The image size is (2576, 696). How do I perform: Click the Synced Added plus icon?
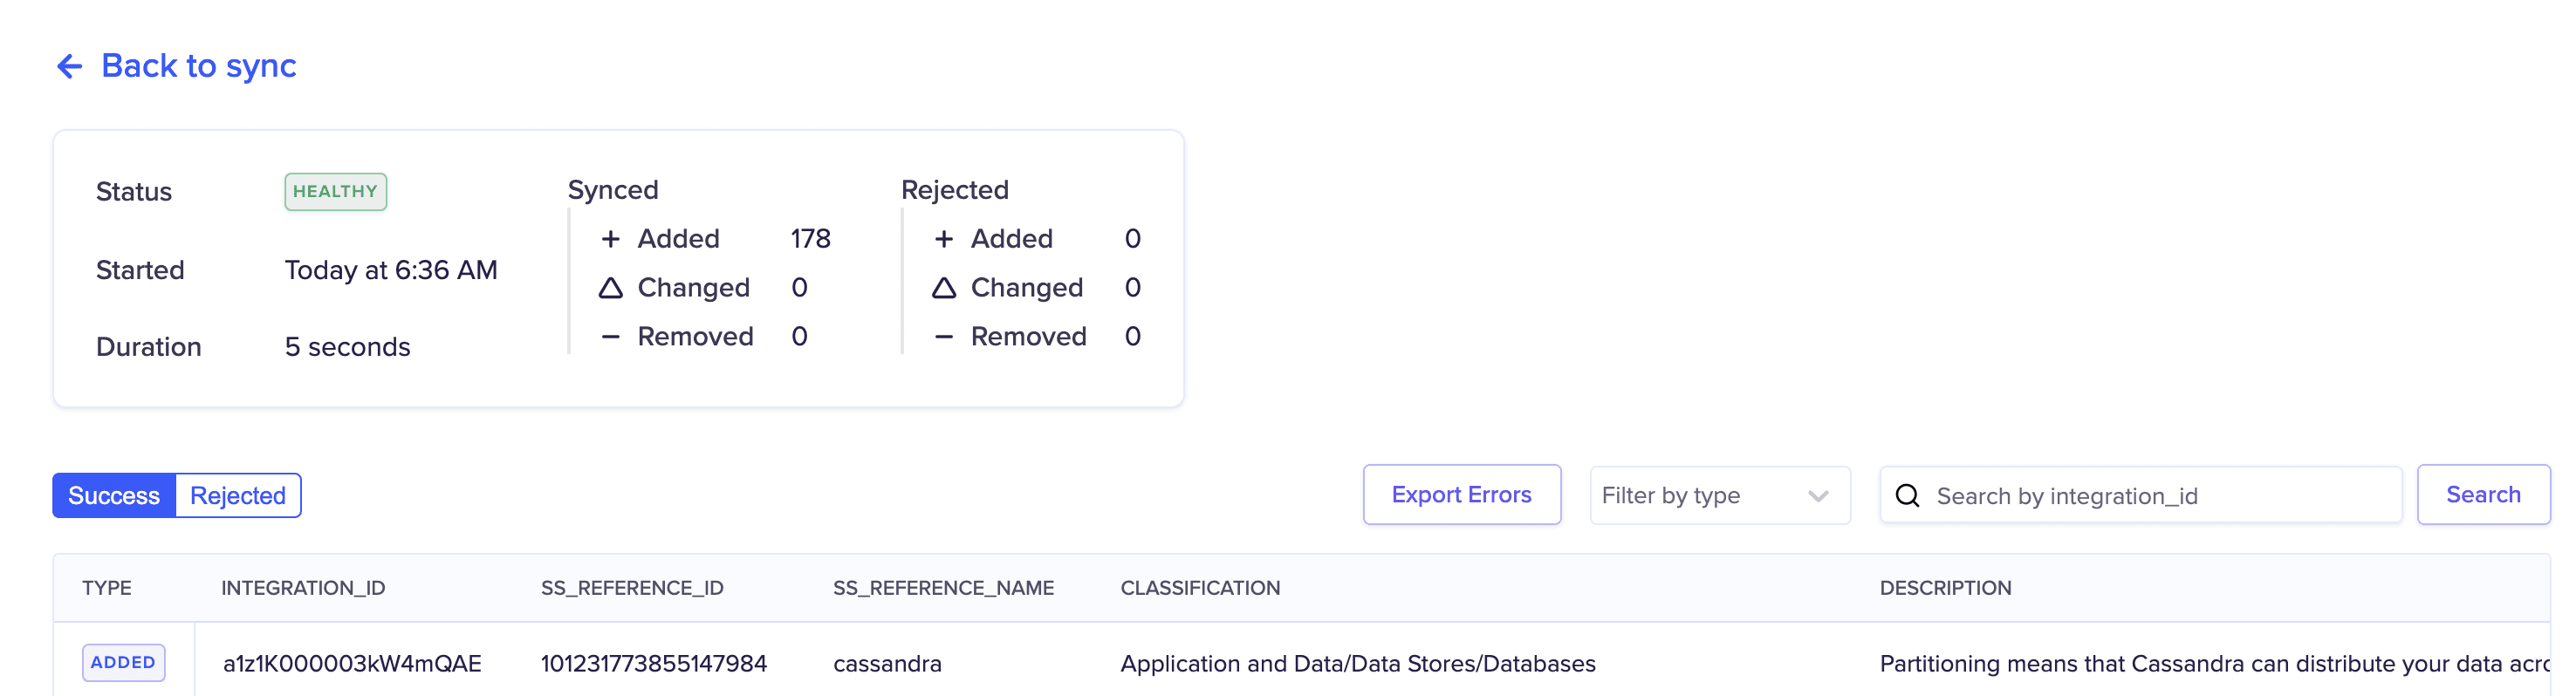point(610,239)
